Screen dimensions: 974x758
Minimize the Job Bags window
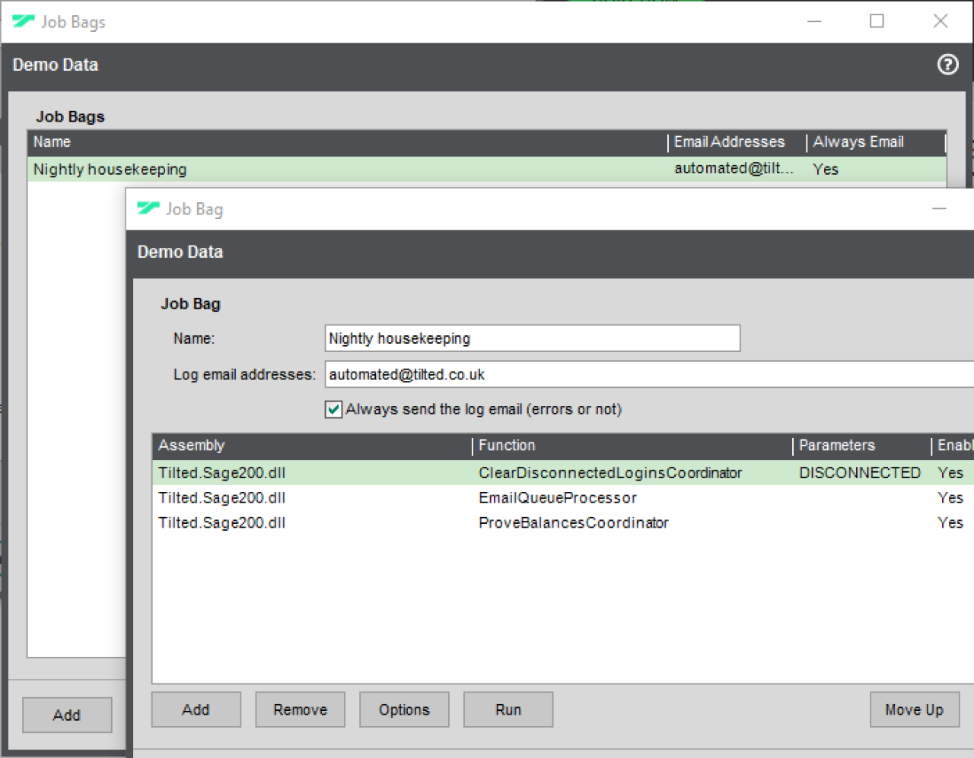[x=814, y=21]
